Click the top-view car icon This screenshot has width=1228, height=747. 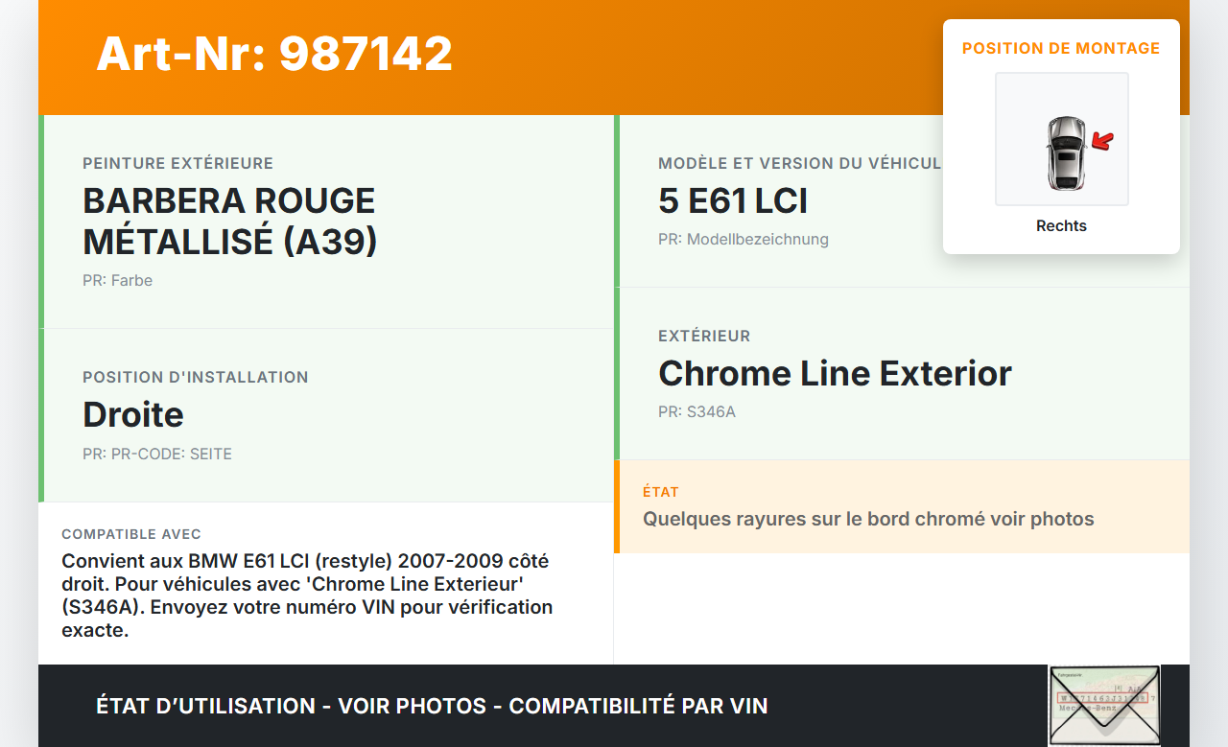(1065, 152)
